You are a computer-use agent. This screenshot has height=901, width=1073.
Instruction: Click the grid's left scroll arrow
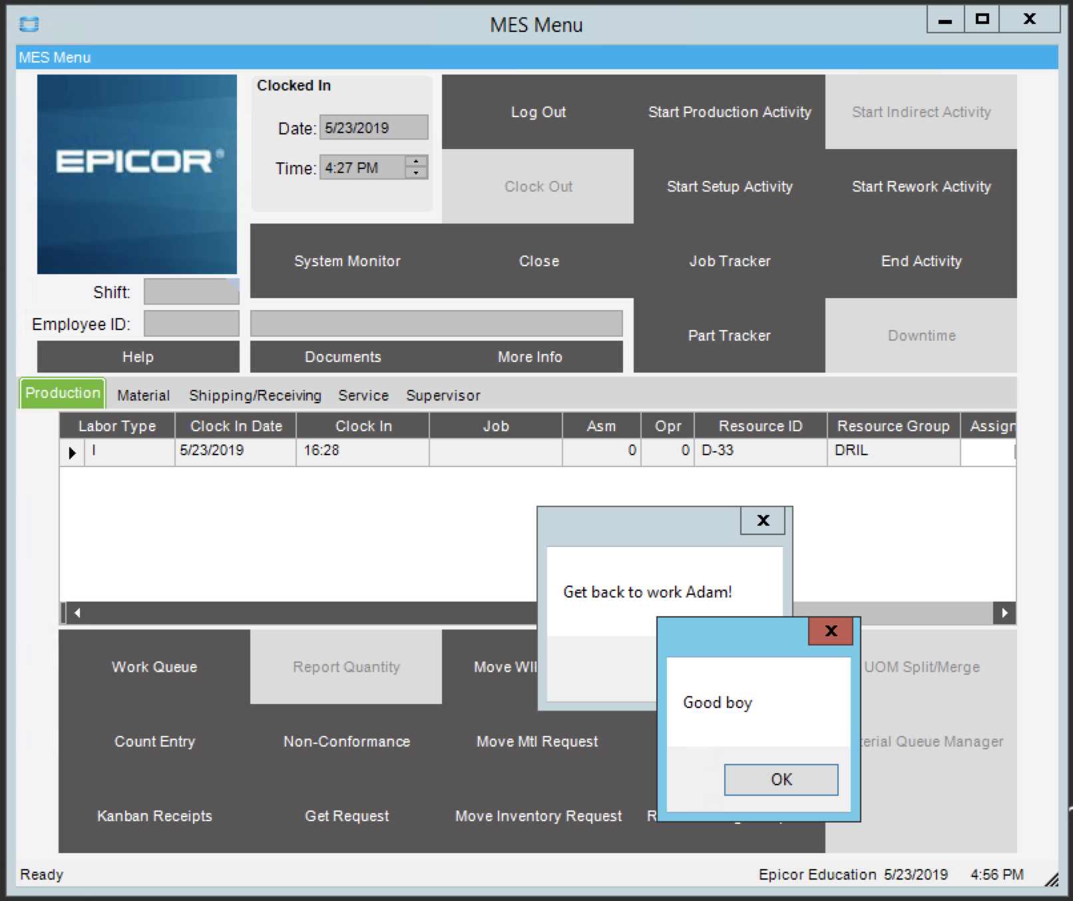[77, 613]
